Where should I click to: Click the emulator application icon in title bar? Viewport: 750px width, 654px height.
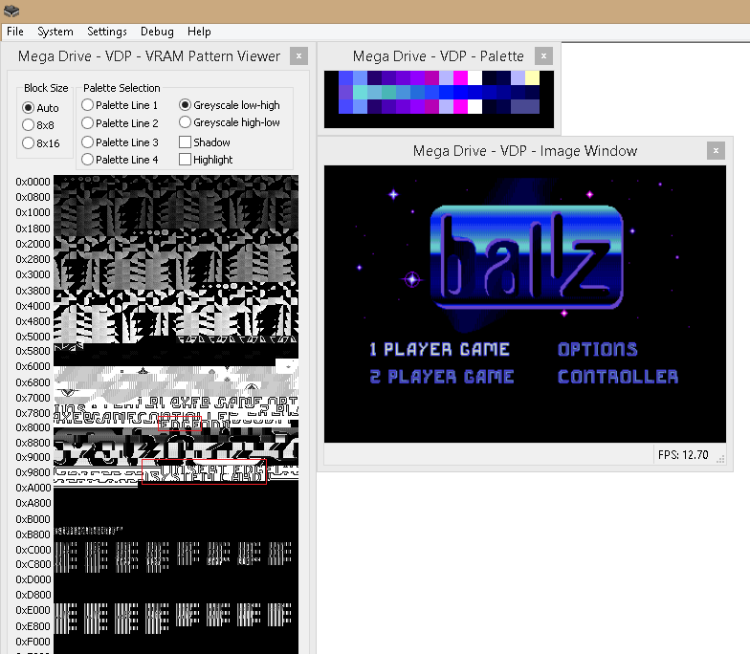(11, 11)
